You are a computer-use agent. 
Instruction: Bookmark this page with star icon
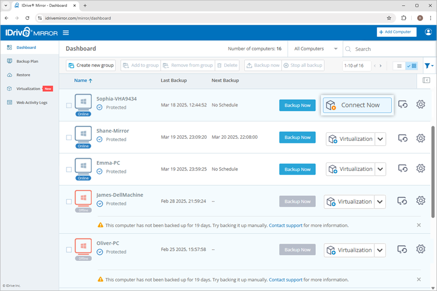[x=389, y=18]
